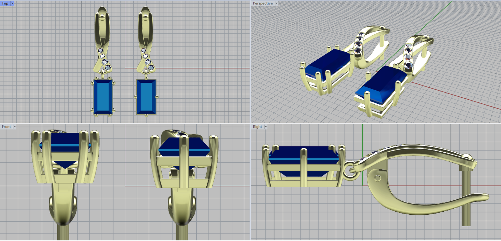
Task: Click the Right viewport title label
Action: point(257,127)
